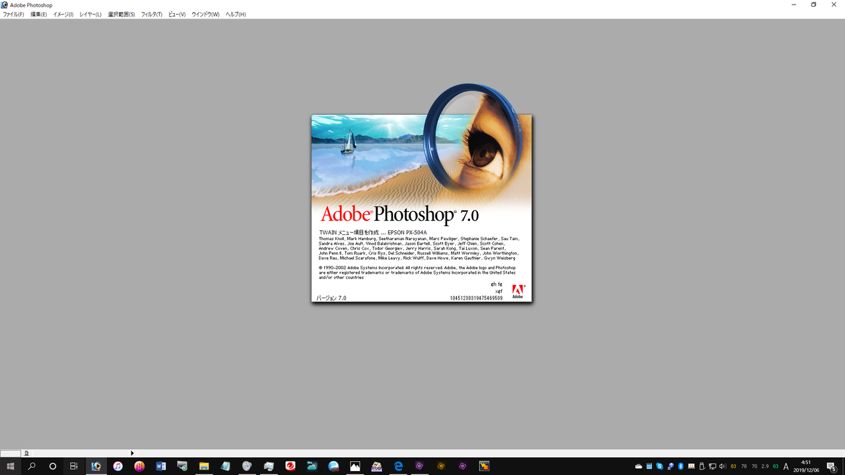Open the フィルタ menu
This screenshot has width=845, height=475.
tap(151, 13)
